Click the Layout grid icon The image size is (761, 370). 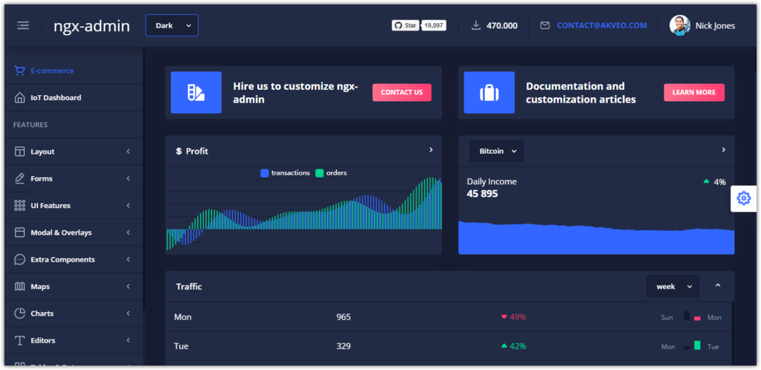coord(19,152)
